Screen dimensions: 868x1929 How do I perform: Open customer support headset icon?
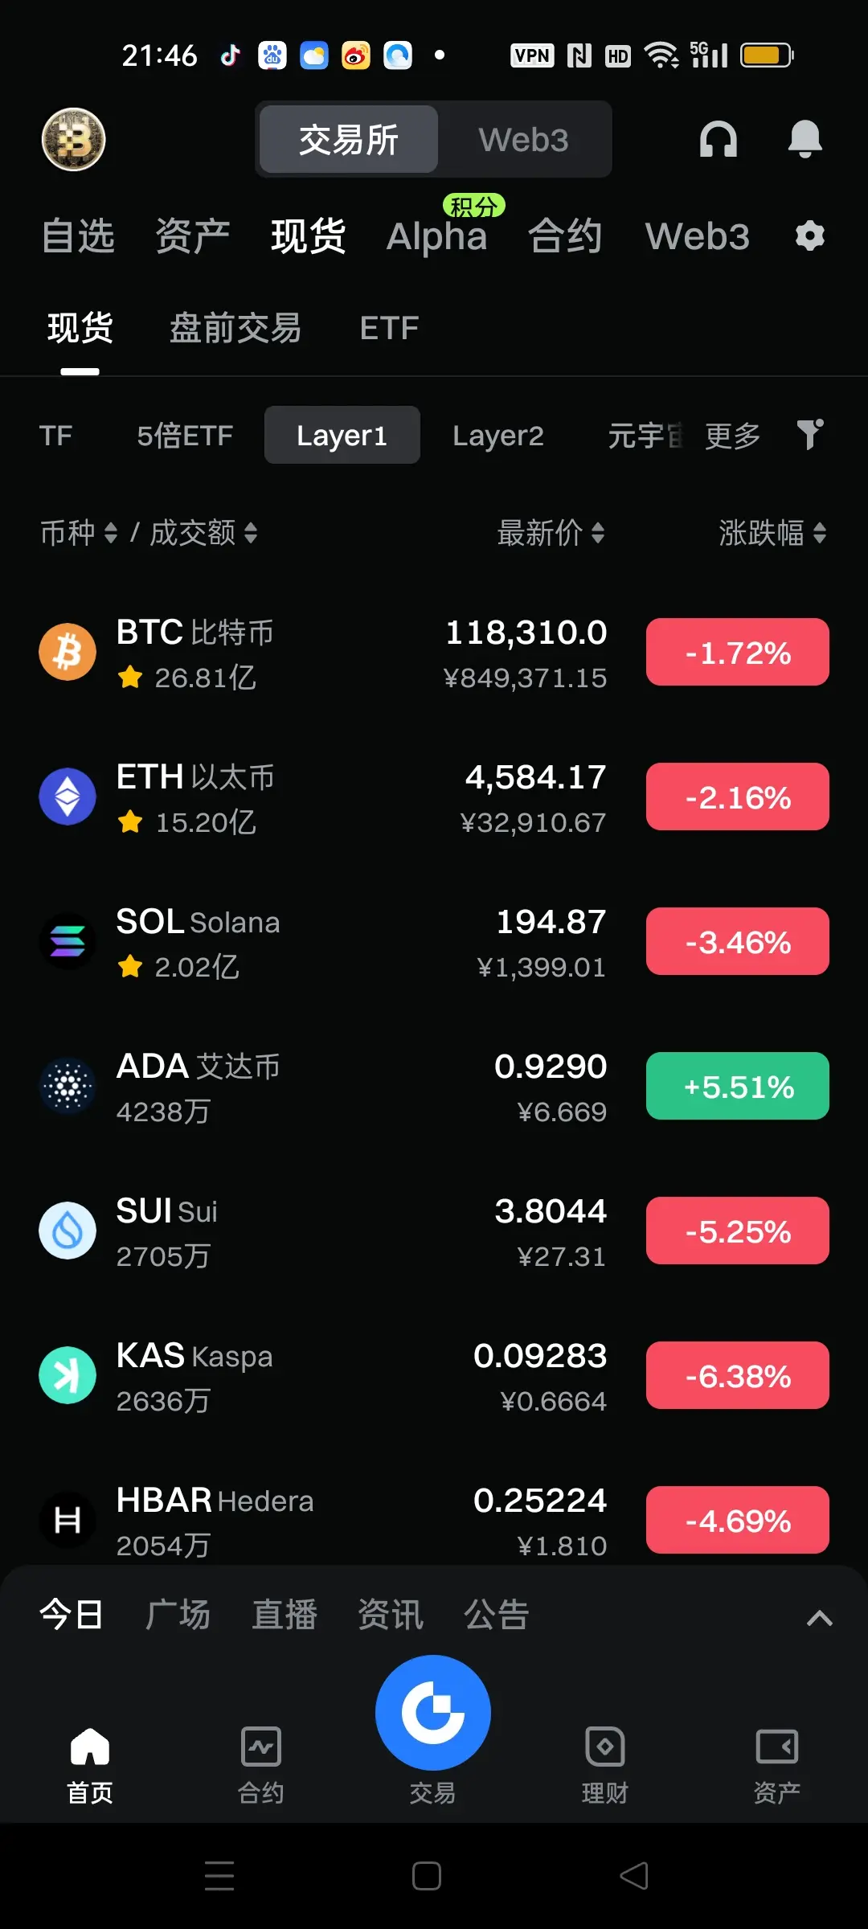click(x=718, y=139)
